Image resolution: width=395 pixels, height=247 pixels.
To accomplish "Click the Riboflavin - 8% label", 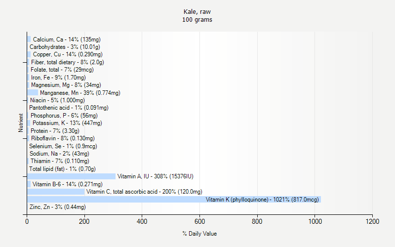I will pos(63,138).
